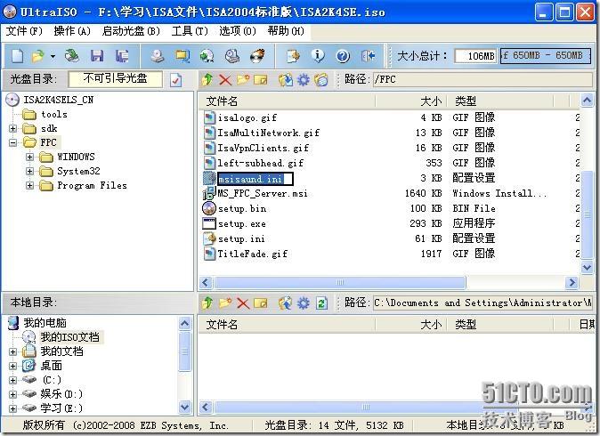Image resolution: width=600 pixels, height=436 pixels.
Task: Click the Mount to virtual drive icon
Action: (x=232, y=57)
